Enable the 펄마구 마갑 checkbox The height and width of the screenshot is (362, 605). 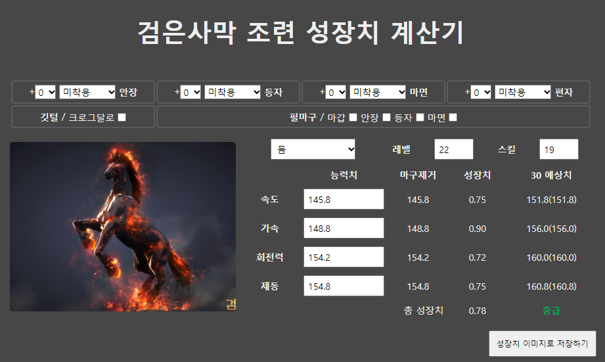(353, 118)
